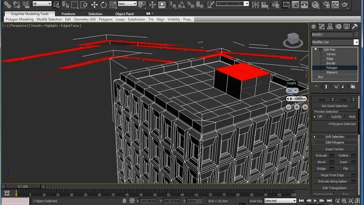
Task: Switch to the Motion command panel tab
Action: [x=338, y=27]
